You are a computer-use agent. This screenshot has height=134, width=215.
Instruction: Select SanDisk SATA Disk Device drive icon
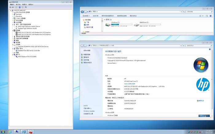(x=17, y=47)
